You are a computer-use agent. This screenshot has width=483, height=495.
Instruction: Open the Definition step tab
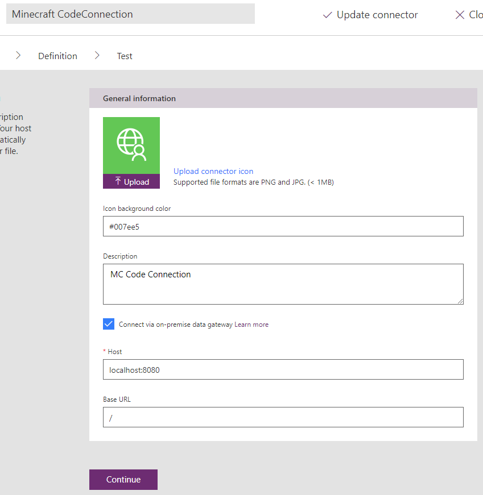coord(57,56)
